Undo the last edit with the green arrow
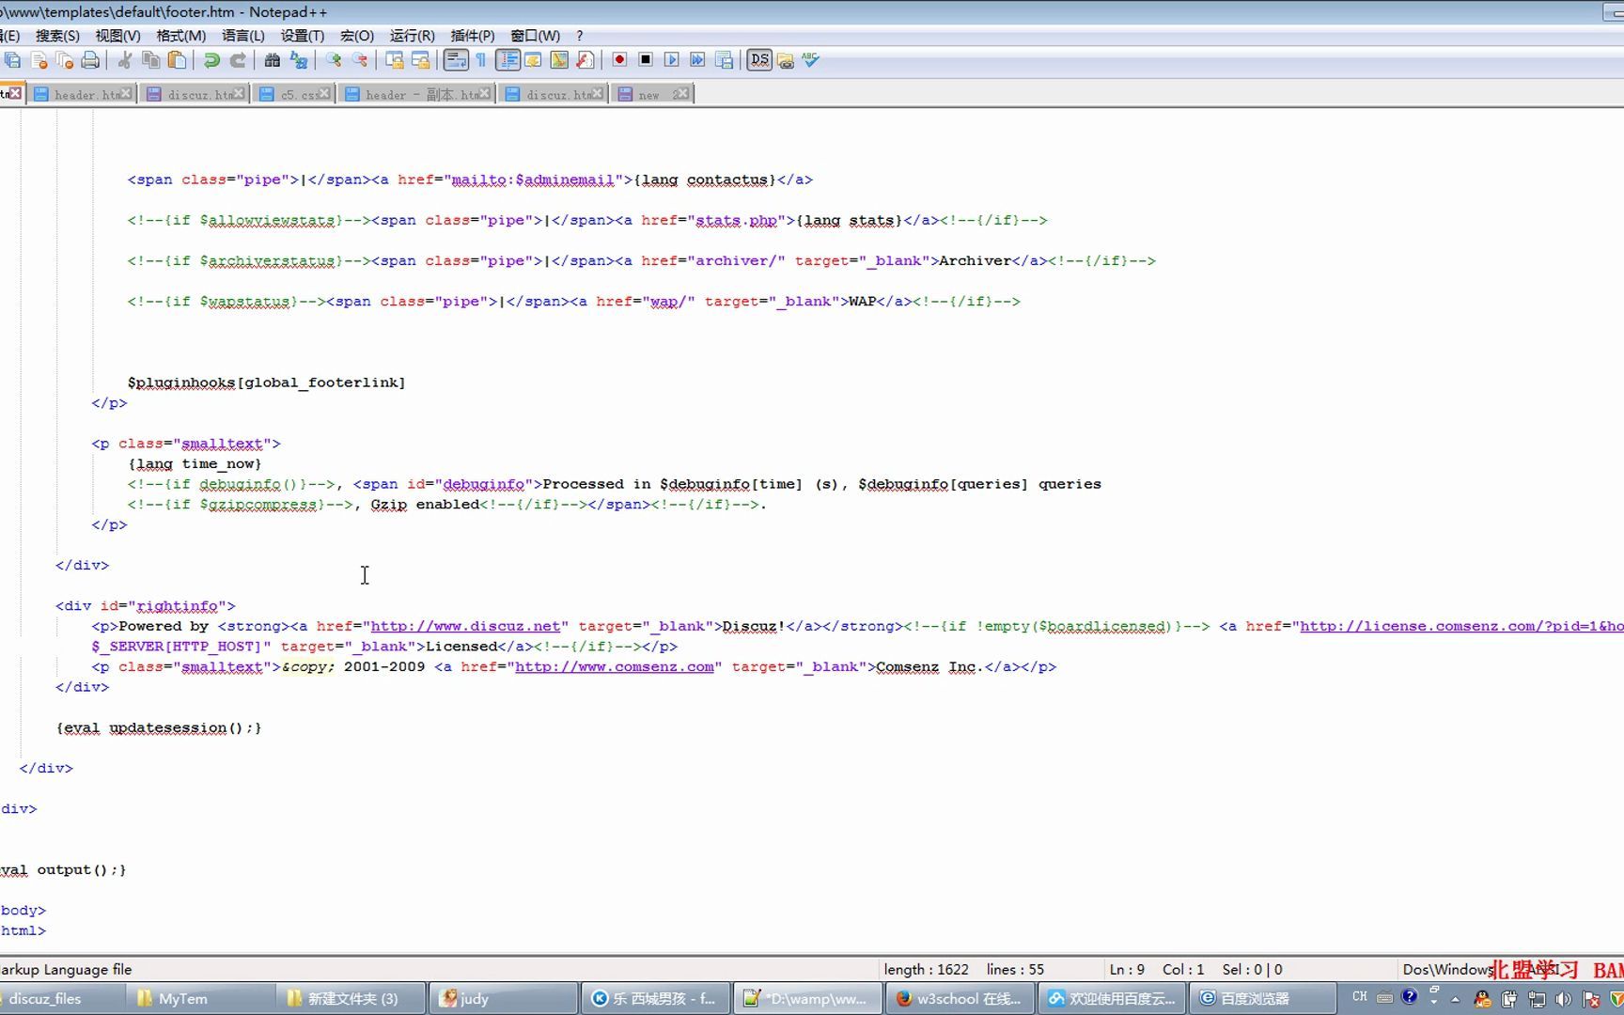1624x1015 pixels. (211, 60)
